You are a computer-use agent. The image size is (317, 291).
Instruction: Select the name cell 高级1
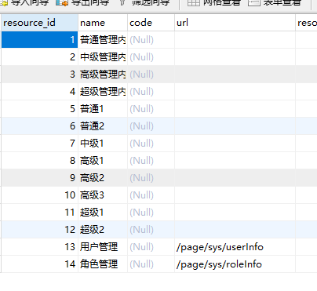click(103, 161)
